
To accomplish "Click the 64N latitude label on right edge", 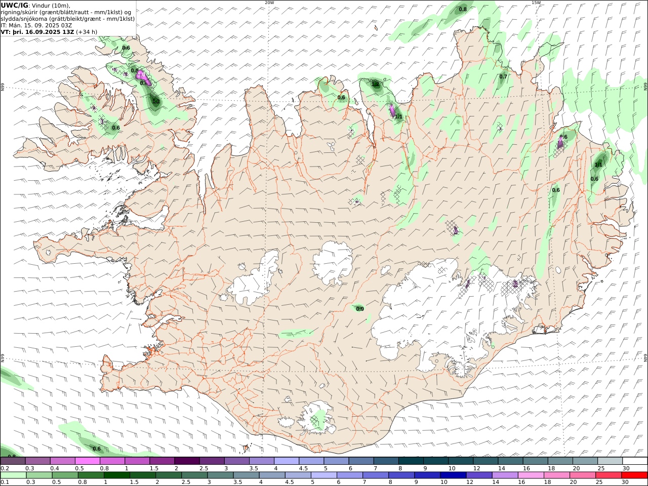I will 645,357.
